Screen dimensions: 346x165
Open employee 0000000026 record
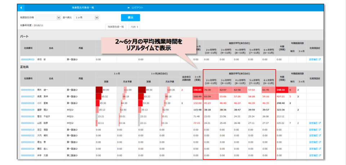pyautogui.click(x=28, y=90)
